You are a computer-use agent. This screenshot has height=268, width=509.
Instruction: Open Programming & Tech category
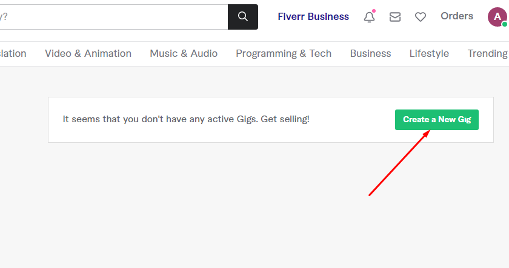[x=284, y=53]
